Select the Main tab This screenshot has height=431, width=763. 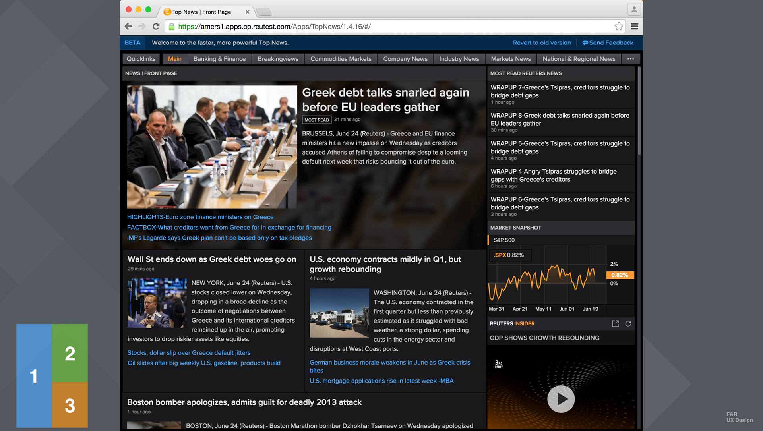pos(175,59)
